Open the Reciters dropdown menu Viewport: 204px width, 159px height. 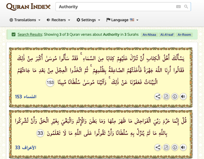point(58,20)
